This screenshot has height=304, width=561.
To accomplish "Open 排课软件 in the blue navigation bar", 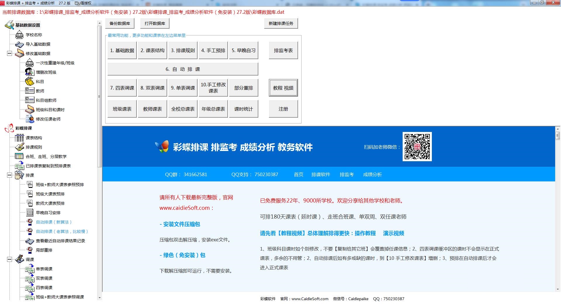I will pos(321,175).
